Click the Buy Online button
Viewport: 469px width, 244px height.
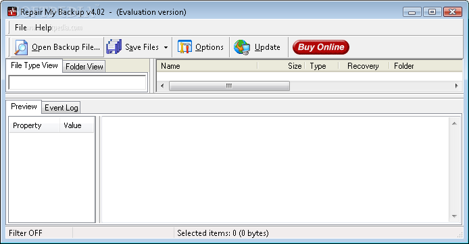320,47
